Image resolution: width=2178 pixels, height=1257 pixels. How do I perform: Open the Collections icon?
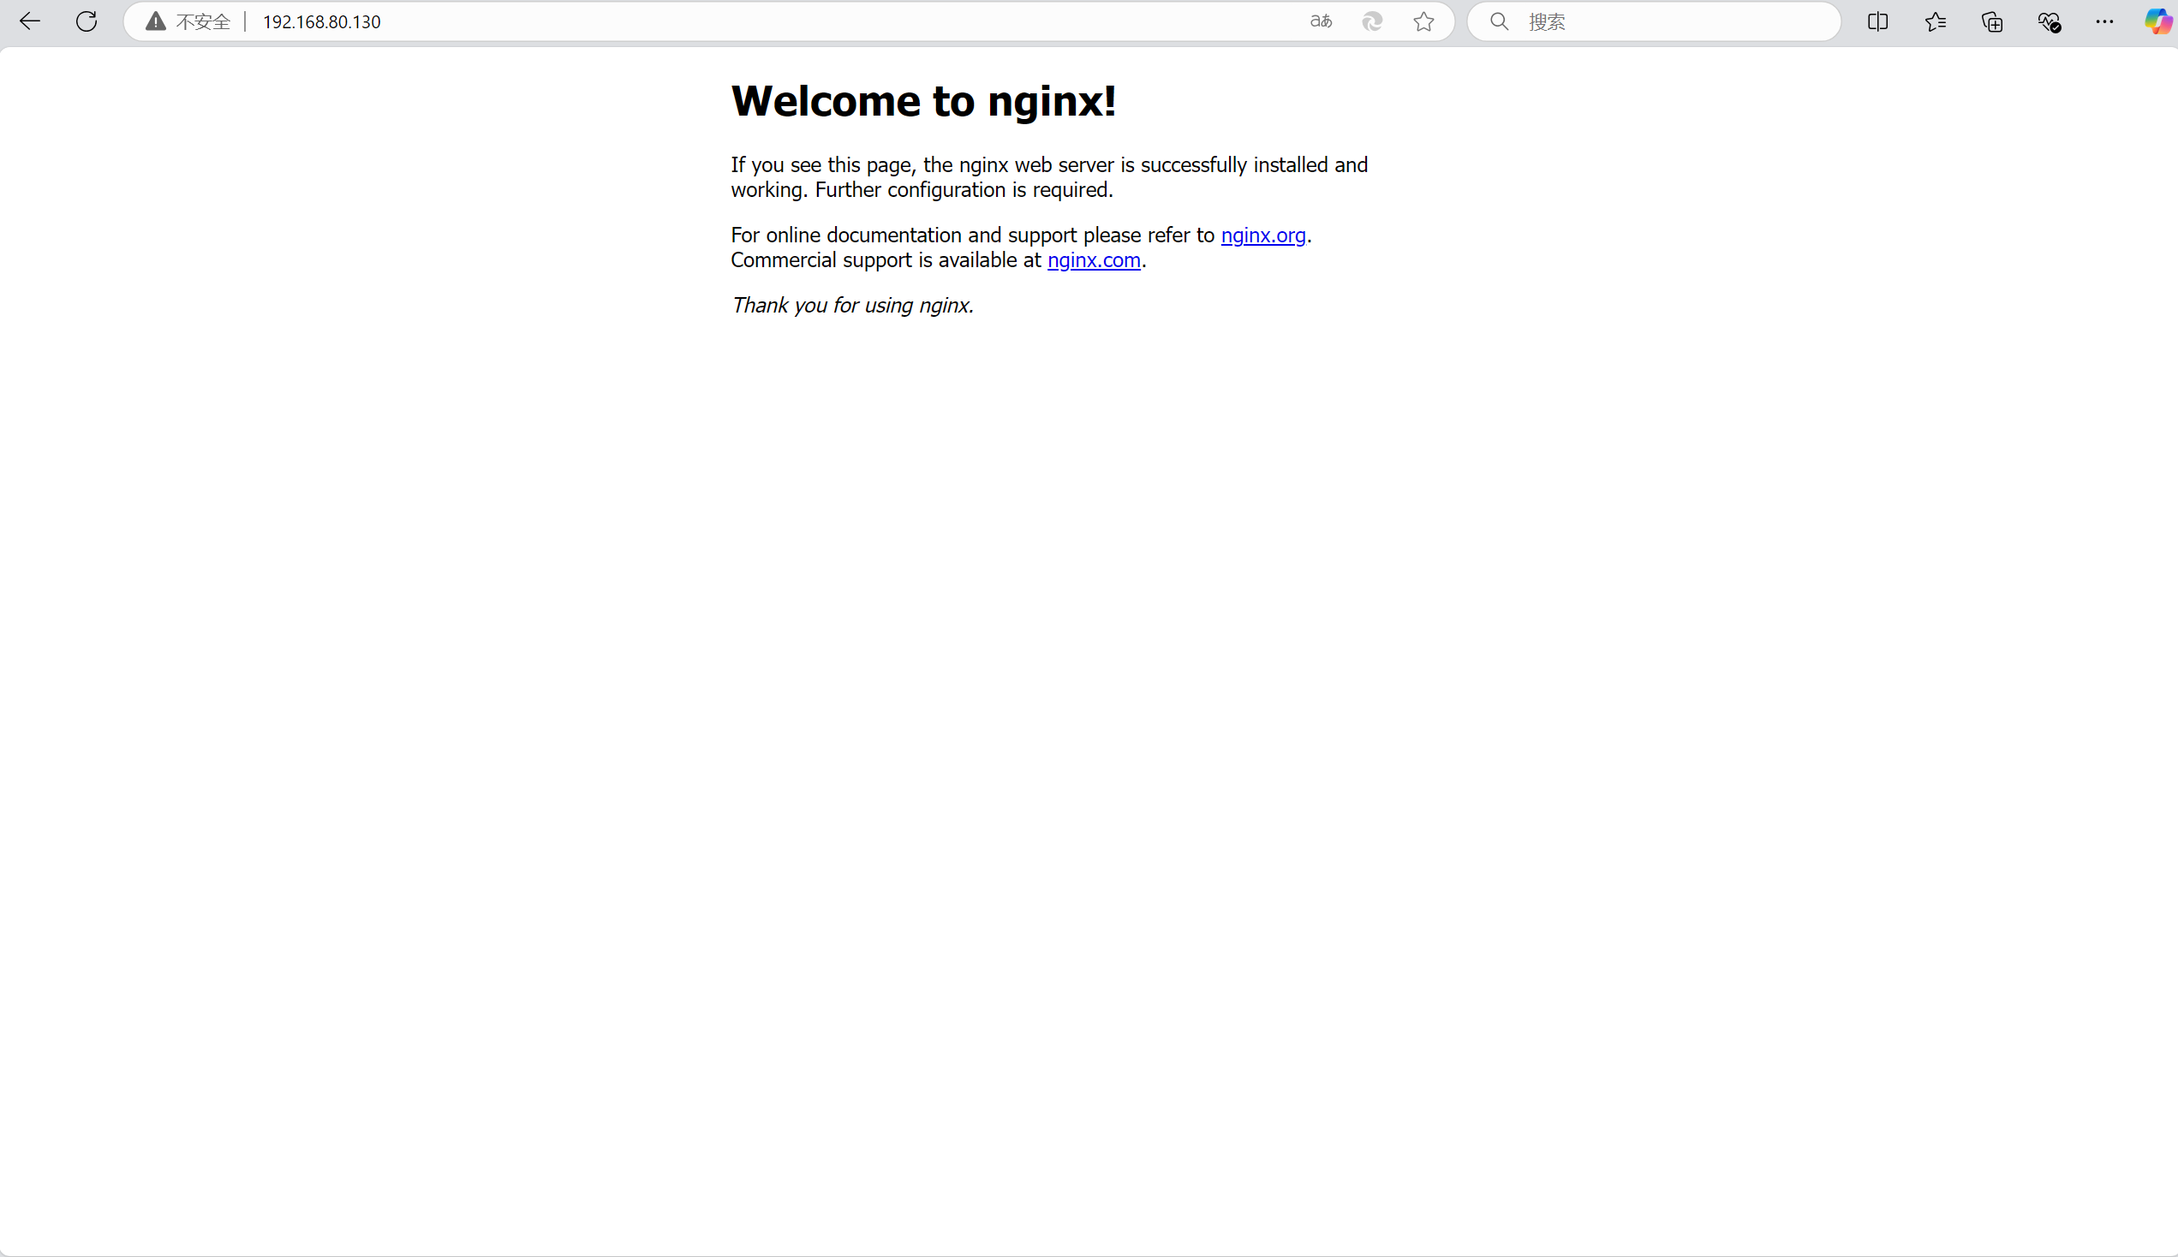[1992, 21]
